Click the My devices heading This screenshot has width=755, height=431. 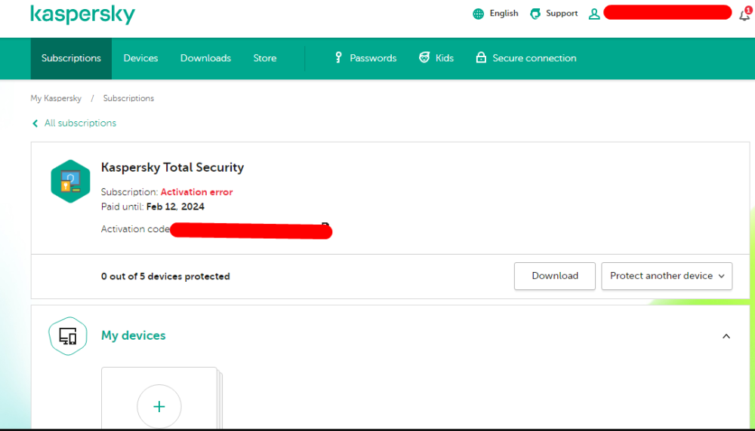(x=134, y=335)
